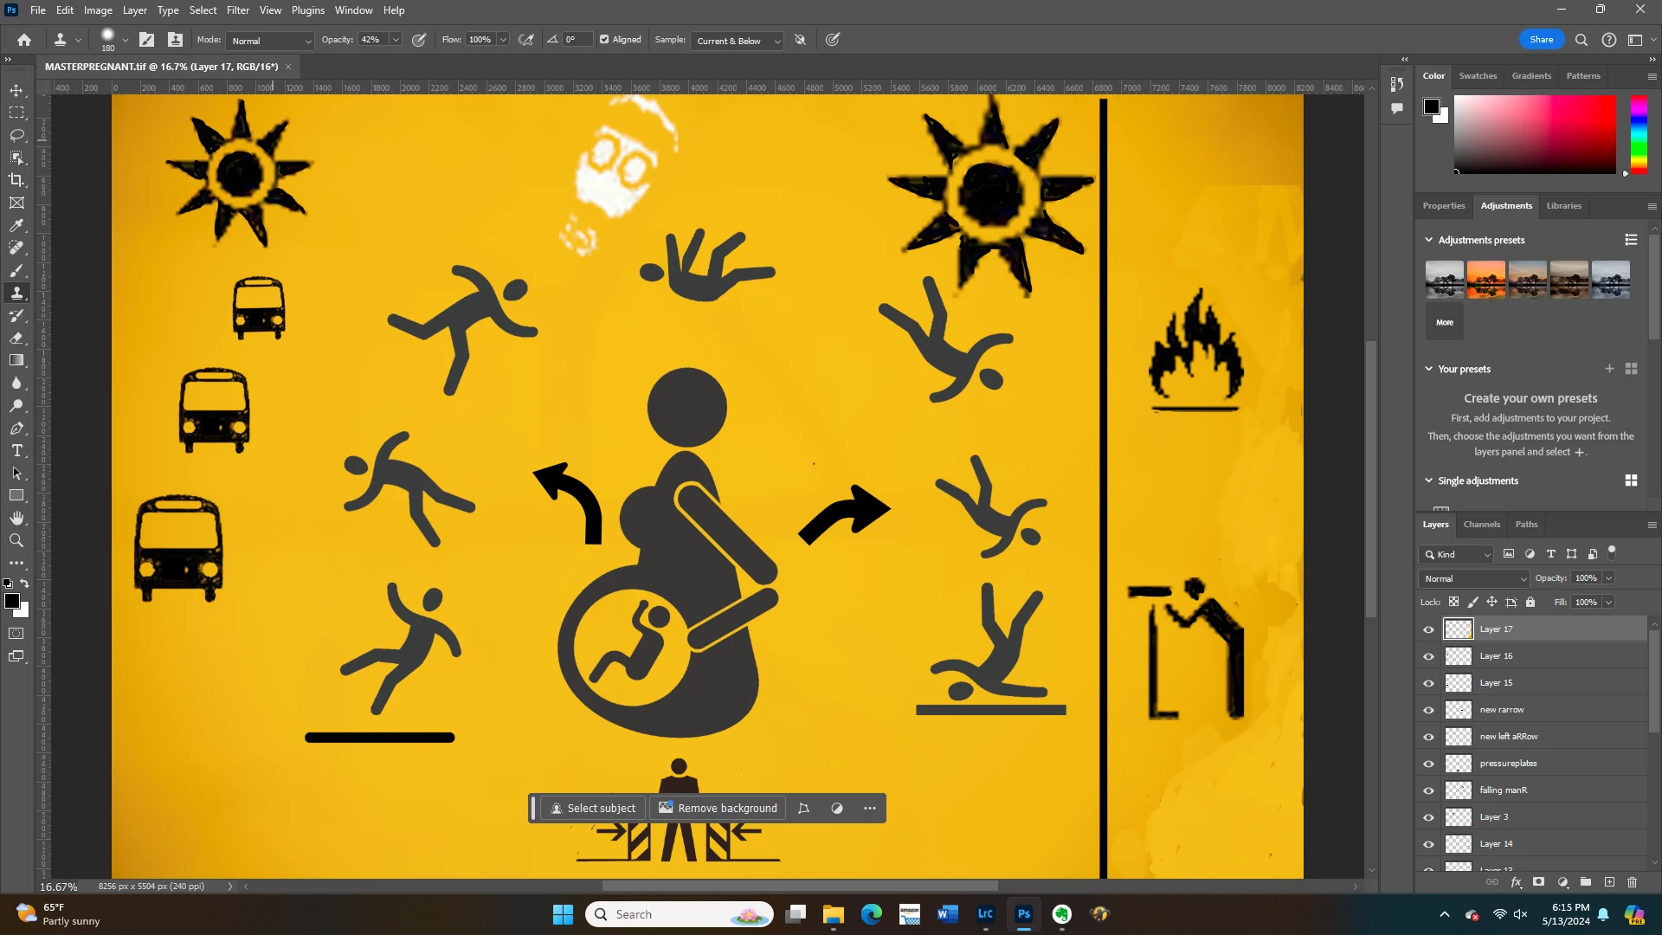1662x935 pixels.
Task: Collapse the Adjustments presets section
Action: [1428, 240]
